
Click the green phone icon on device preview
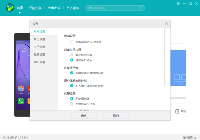click(21, 101)
